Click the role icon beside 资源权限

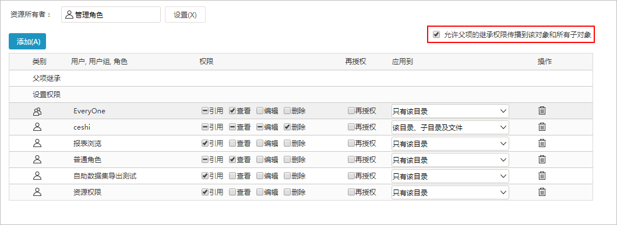[37, 192]
